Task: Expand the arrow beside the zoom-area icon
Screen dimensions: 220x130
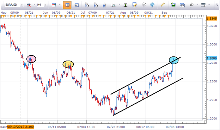Action: (120, 5)
